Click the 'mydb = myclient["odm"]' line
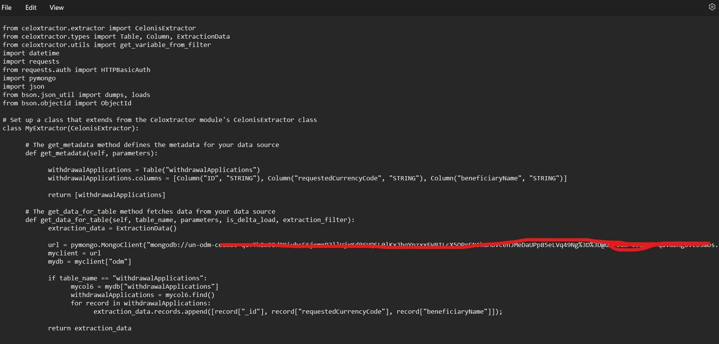The width and height of the screenshot is (719, 344). coord(90,261)
